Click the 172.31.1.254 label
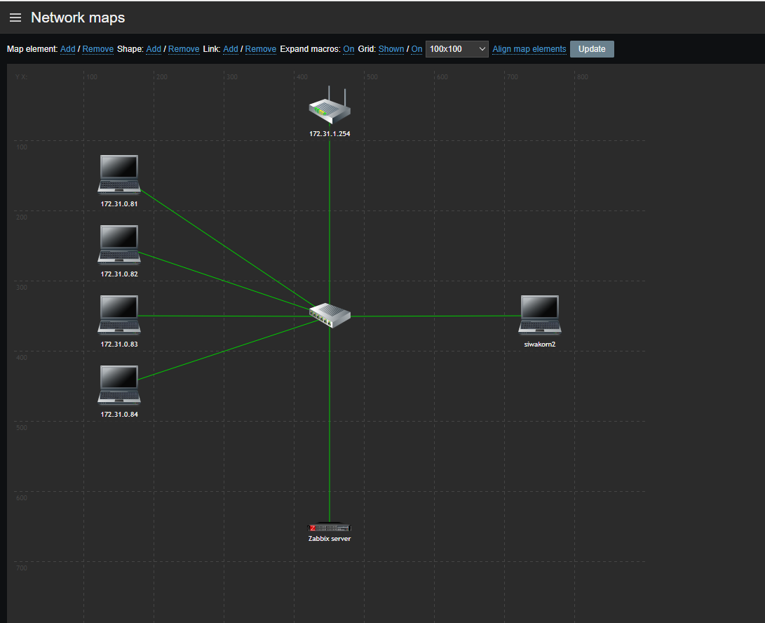Screen dimensions: 765x623 point(330,134)
